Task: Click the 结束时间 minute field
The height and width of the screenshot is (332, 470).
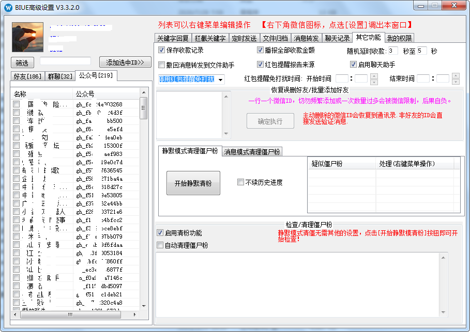Action: pos(443,78)
